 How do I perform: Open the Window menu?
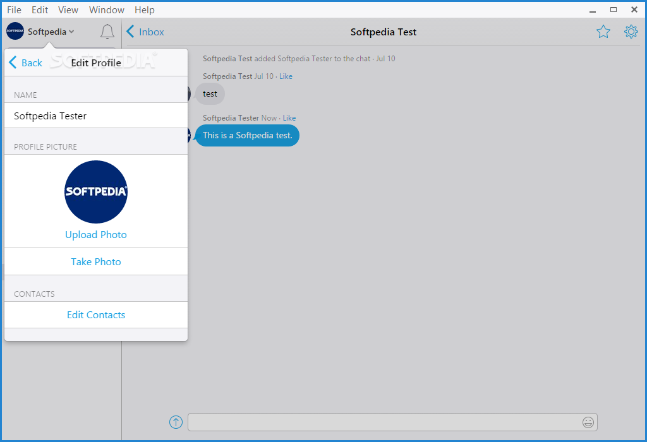pyautogui.click(x=106, y=10)
